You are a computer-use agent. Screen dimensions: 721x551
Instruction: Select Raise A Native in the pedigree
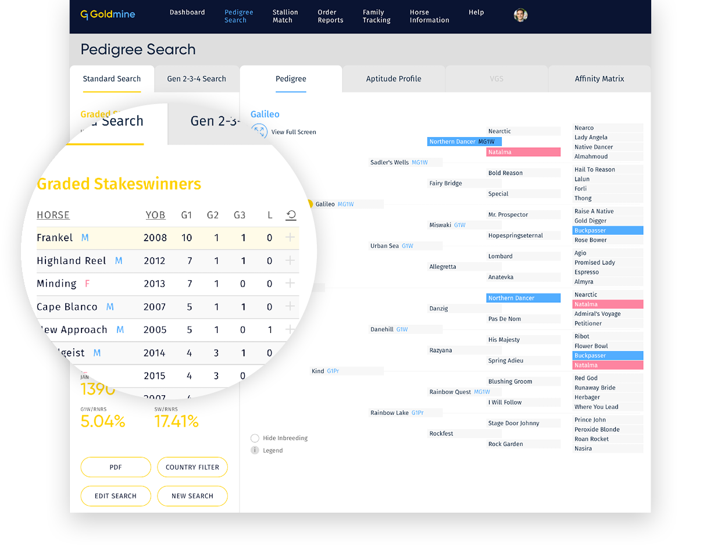coord(608,212)
